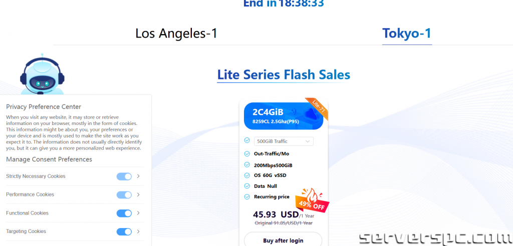Disable the Functional Cookies toggle

(124, 213)
